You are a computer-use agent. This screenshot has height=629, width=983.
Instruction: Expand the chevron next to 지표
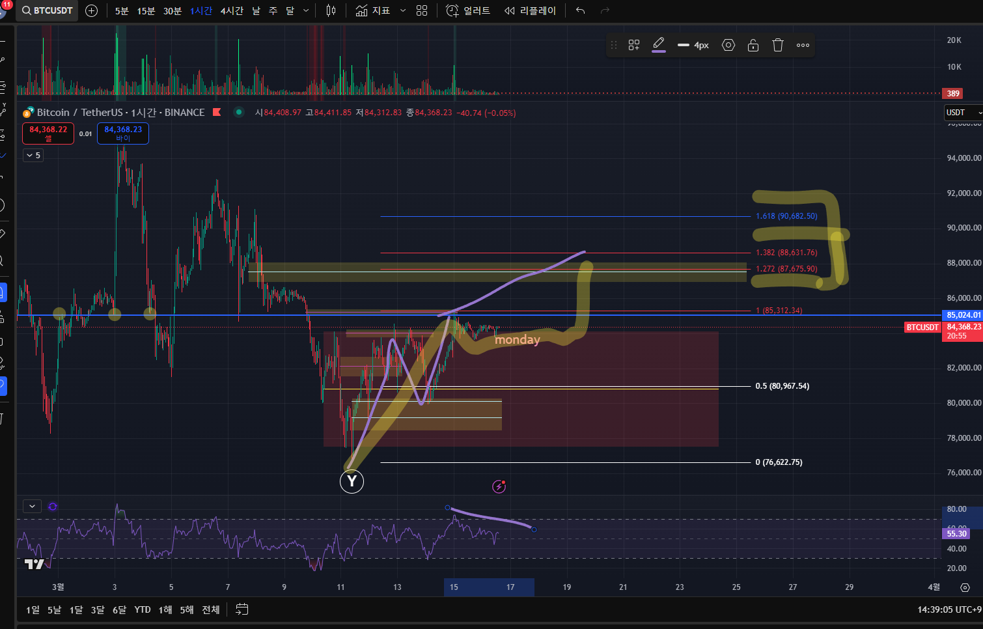[402, 10]
